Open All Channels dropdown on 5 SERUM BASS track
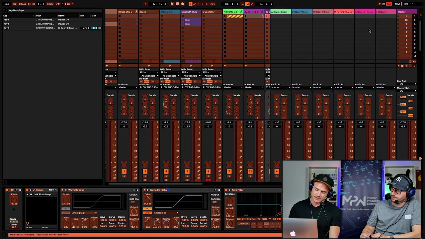 191,76
